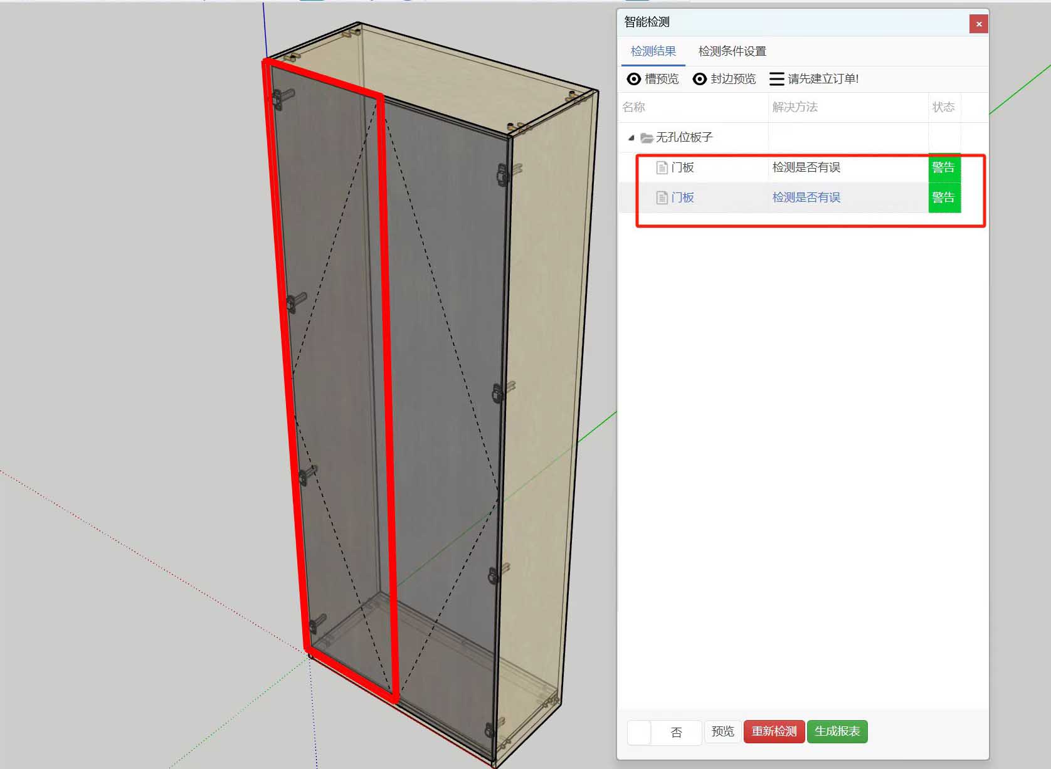
Task: Click the 名称 column header
Action: 633,107
